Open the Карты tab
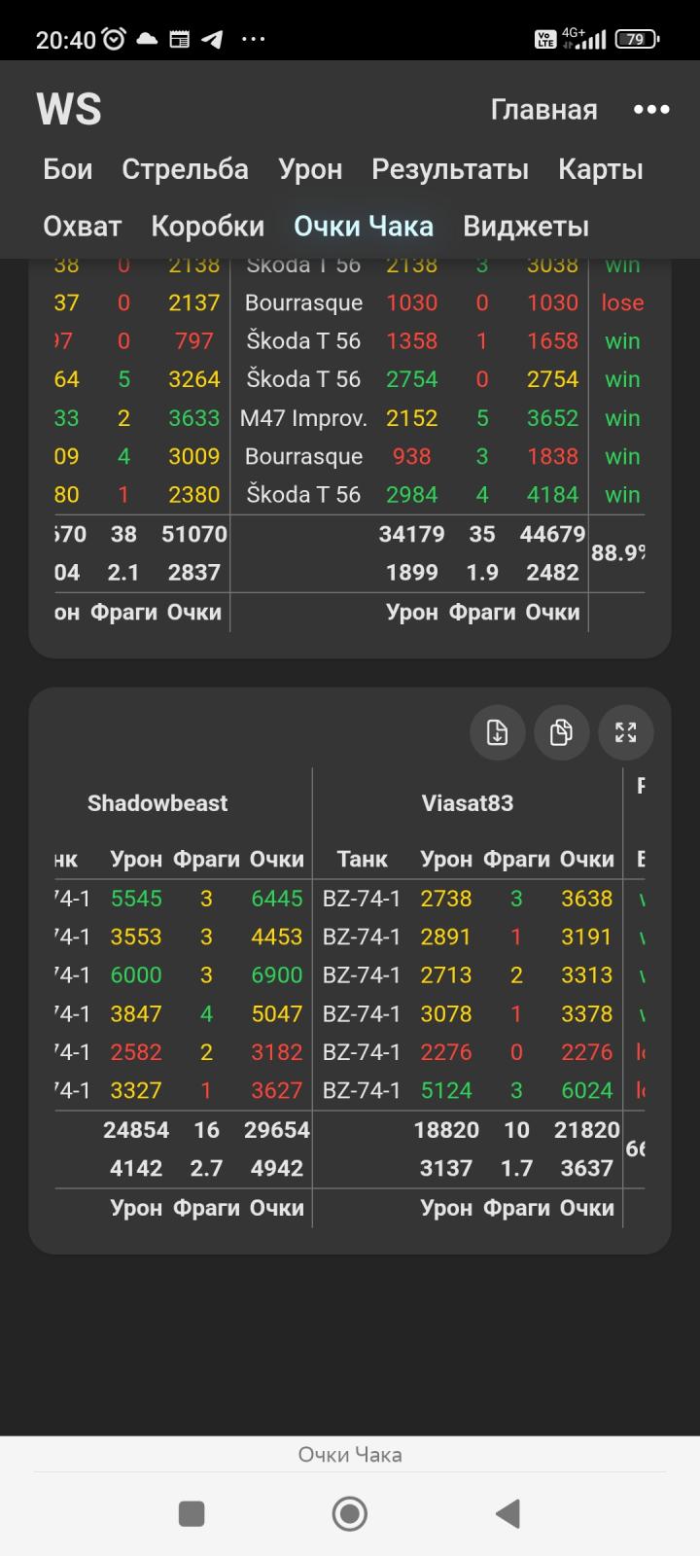The image size is (700, 1556). (x=600, y=169)
